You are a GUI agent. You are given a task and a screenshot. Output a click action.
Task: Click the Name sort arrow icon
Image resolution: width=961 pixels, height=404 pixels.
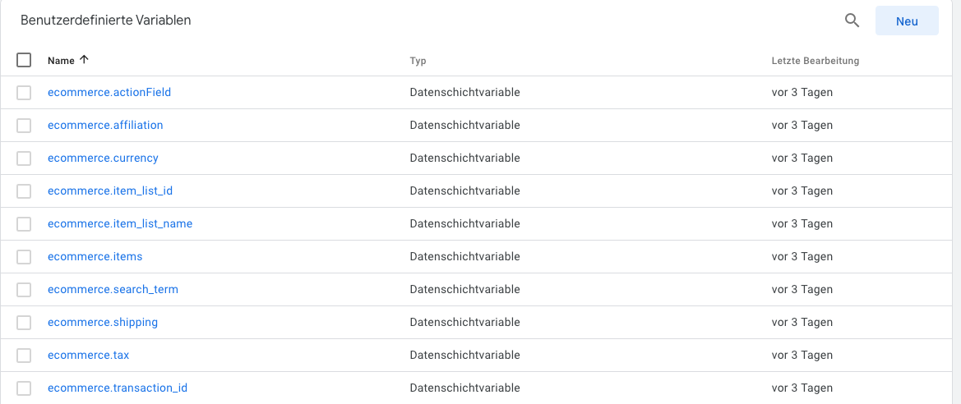(84, 60)
